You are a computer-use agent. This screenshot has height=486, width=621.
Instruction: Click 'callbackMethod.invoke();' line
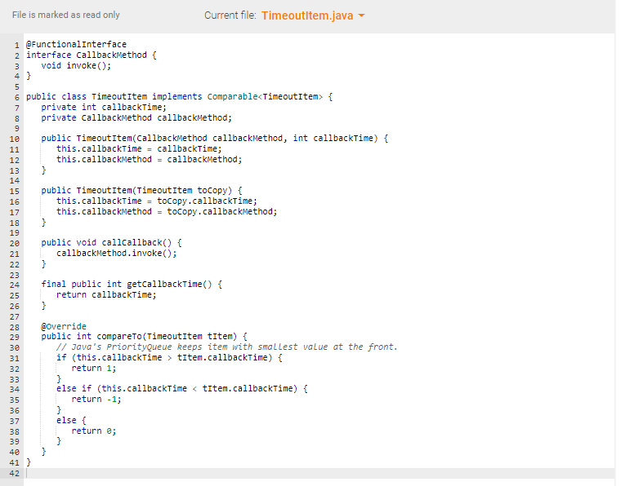coord(116,254)
